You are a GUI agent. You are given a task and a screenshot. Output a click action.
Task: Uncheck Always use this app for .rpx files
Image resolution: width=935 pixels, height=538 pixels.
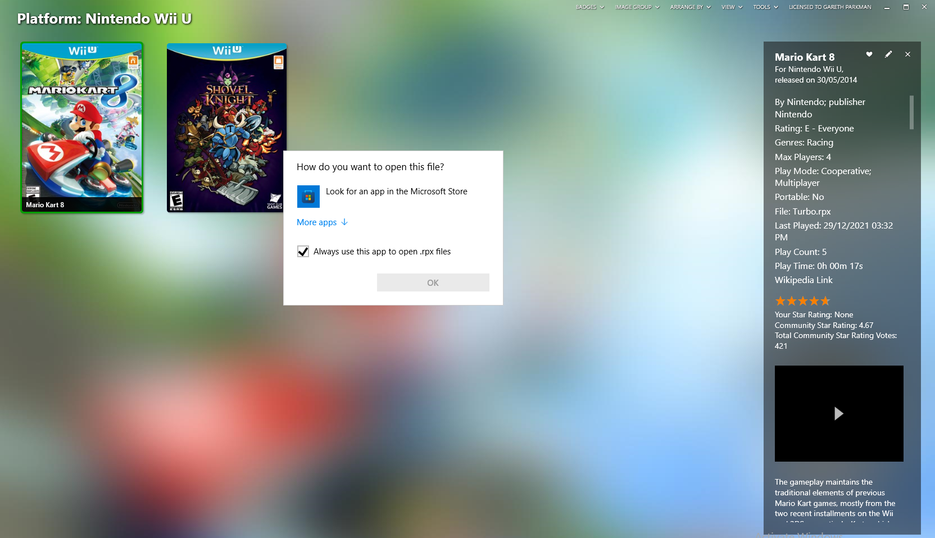click(303, 252)
